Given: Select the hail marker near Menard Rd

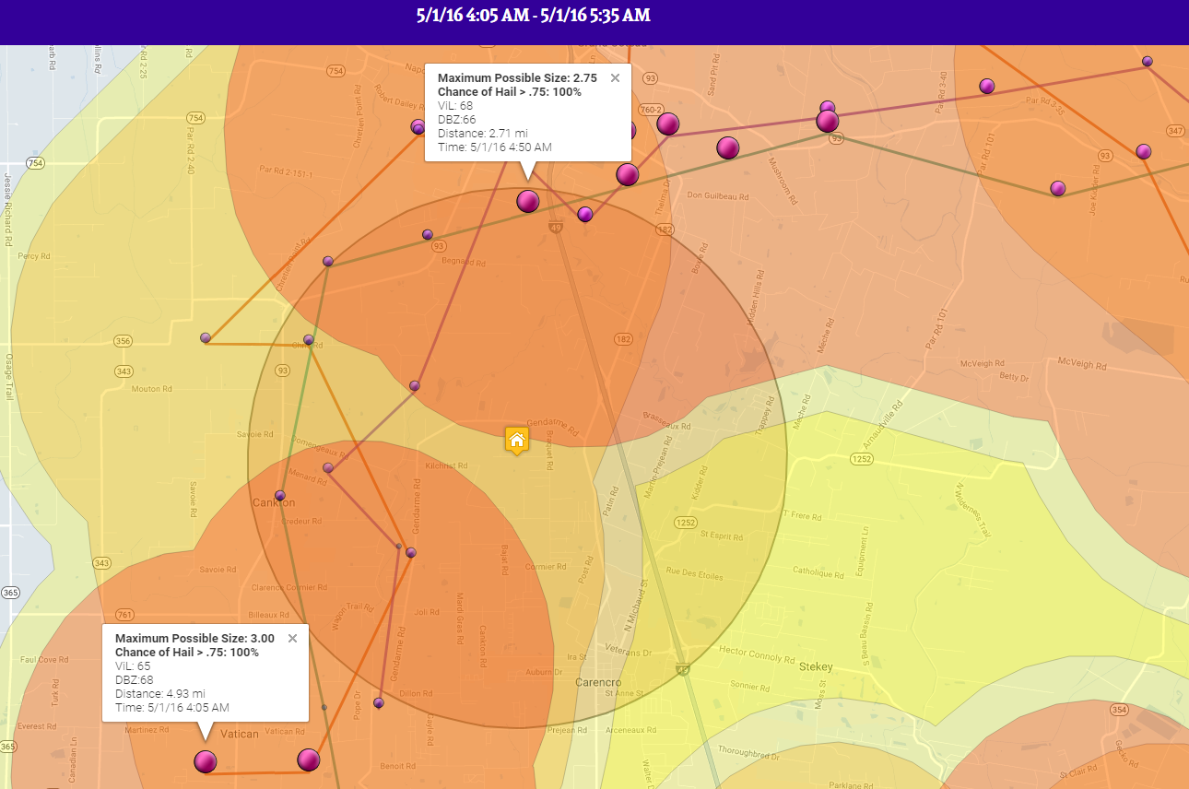Looking at the screenshot, I should [328, 468].
